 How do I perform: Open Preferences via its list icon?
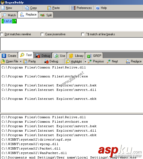(x=73, y=8)
